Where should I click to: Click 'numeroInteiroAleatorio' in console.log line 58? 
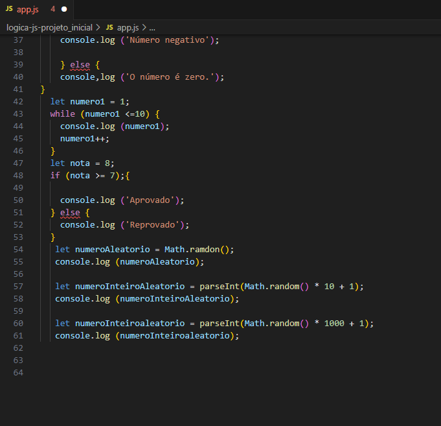(x=175, y=299)
